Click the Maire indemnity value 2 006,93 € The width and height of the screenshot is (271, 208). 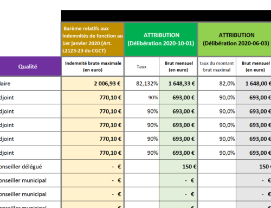point(93,84)
